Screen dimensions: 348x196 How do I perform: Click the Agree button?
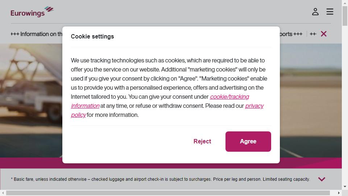tap(248, 142)
